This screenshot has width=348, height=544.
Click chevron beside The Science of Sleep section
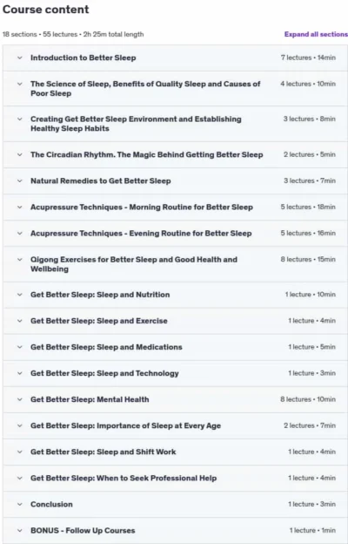20,84
